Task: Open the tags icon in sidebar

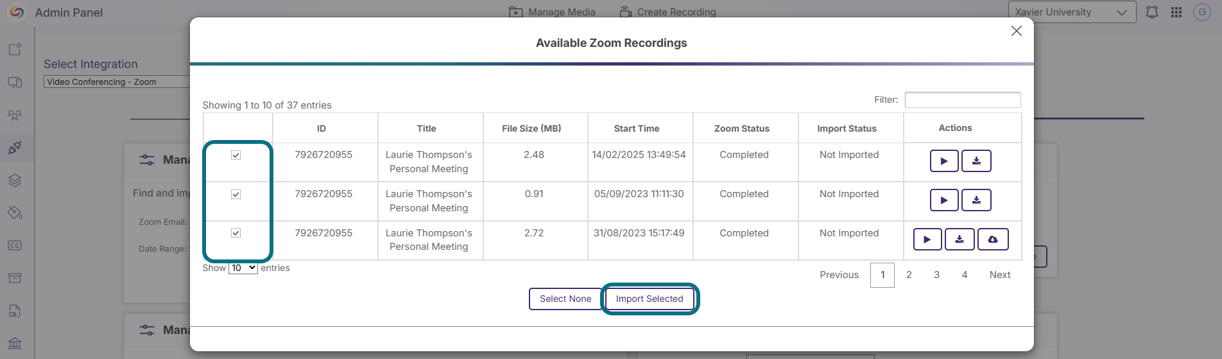Action: [x=15, y=213]
